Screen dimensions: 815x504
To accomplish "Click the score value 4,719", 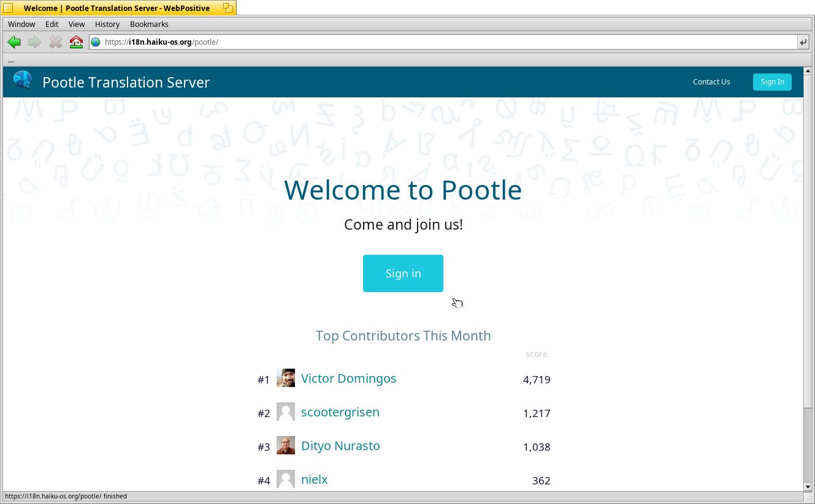I will pos(537,380).
